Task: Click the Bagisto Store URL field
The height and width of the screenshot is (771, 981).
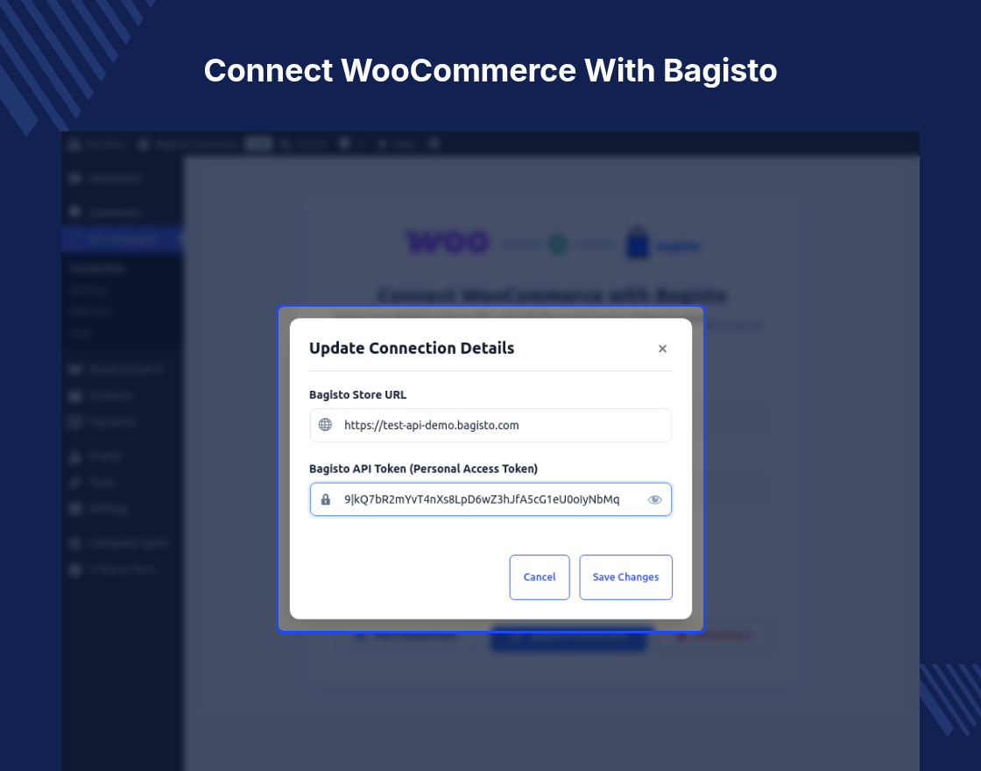Action: pos(490,425)
